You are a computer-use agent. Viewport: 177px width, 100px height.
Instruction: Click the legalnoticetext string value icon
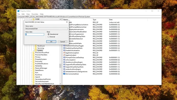click(64, 55)
